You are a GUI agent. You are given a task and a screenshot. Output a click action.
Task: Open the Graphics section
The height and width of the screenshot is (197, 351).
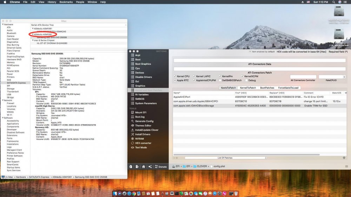point(140,86)
